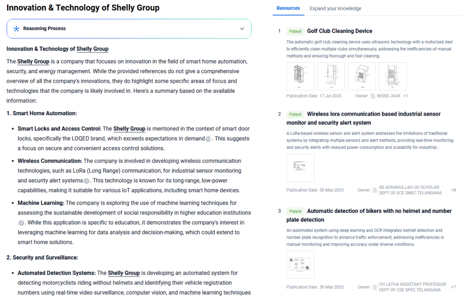This screenshot has height=298, width=468.
Task: Switch to the Resources tab
Action: 288,8
